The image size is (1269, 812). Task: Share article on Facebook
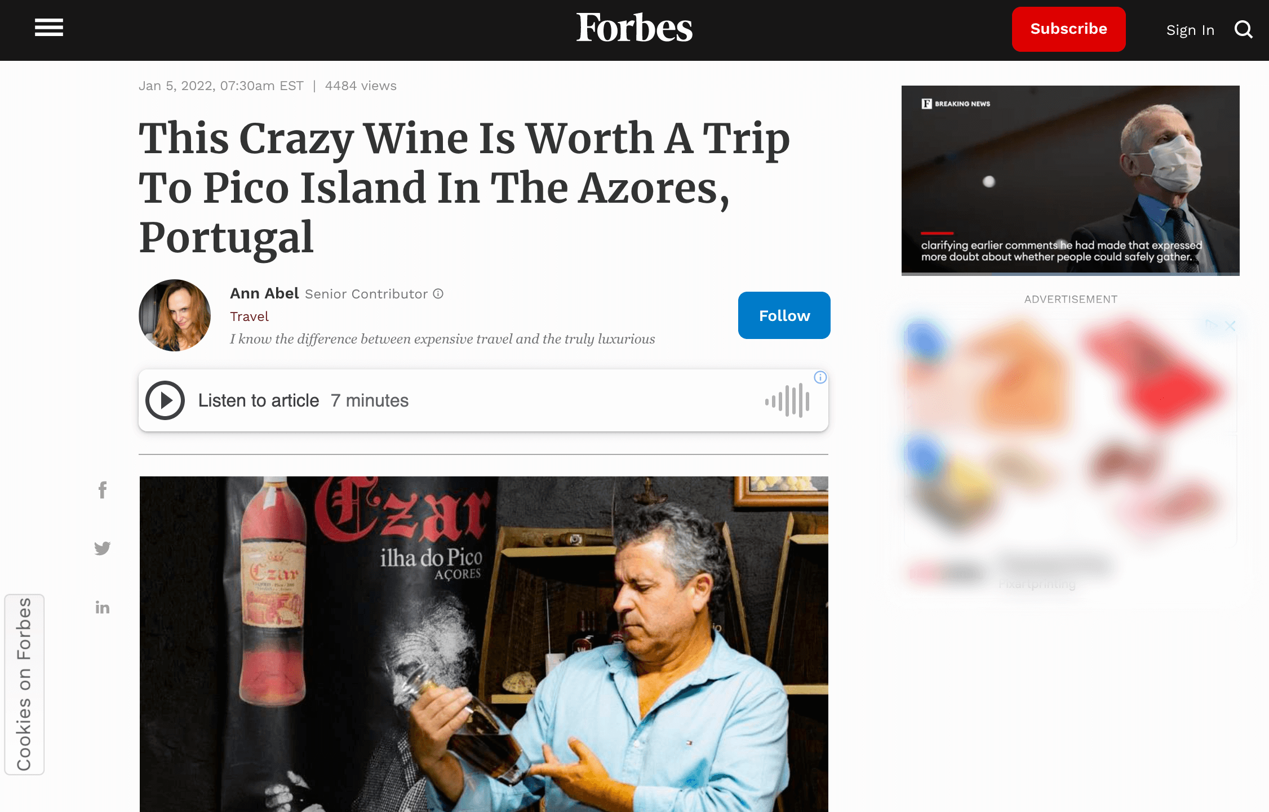(x=102, y=490)
